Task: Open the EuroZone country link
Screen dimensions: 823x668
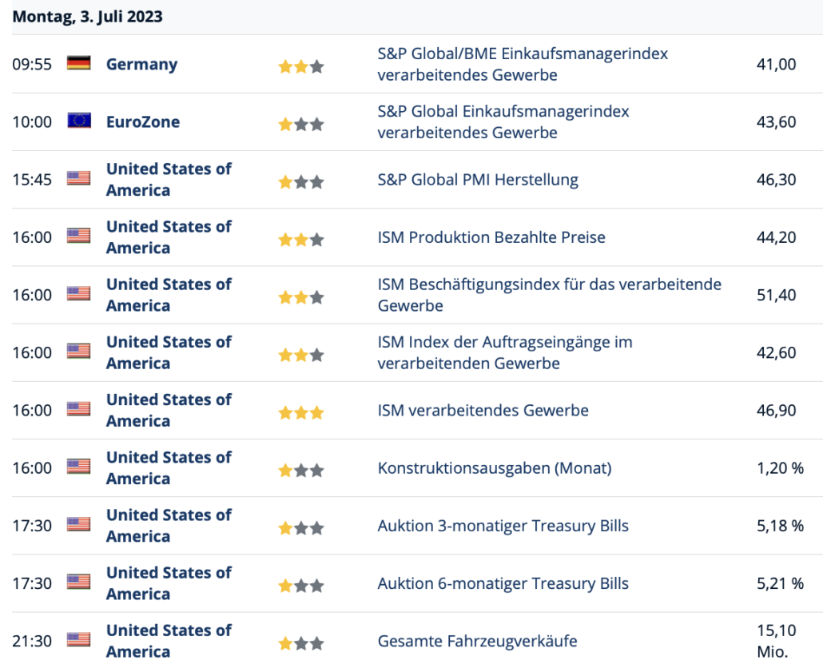Action: pyautogui.click(x=143, y=121)
